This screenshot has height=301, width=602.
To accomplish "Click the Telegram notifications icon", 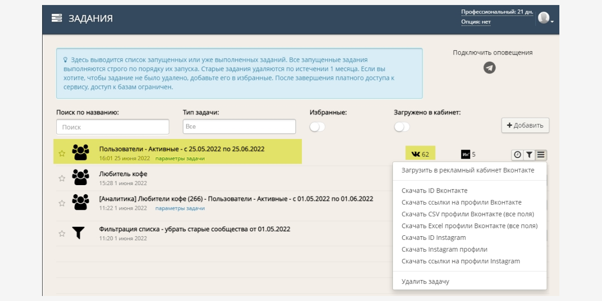I will (x=490, y=68).
